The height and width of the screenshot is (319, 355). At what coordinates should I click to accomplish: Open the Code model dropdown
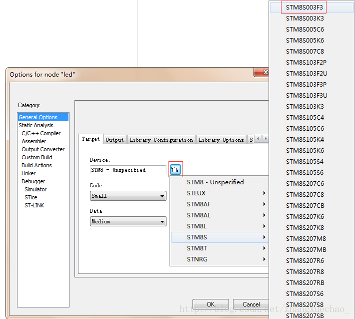click(128, 196)
